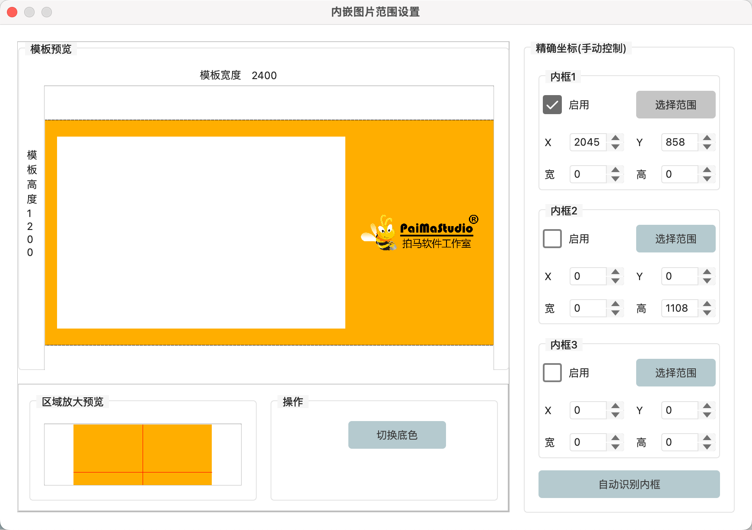Click the 区域放大预览 zoomed preview area
The height and width of the screenshot is (530, 752).
pos(143,454)
